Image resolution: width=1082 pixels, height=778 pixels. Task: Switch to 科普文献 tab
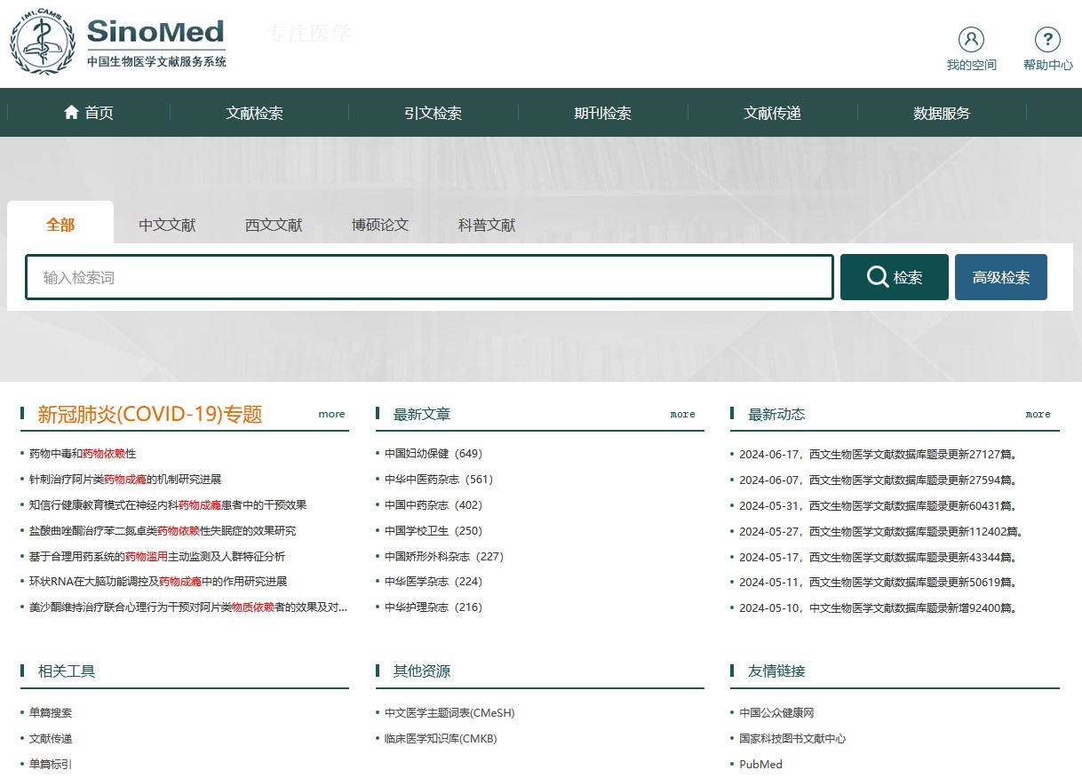487,225
